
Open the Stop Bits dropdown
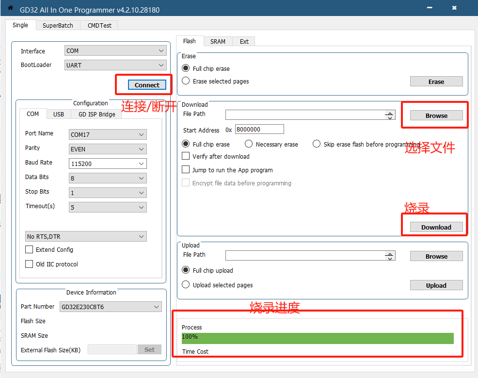(108, 193)
